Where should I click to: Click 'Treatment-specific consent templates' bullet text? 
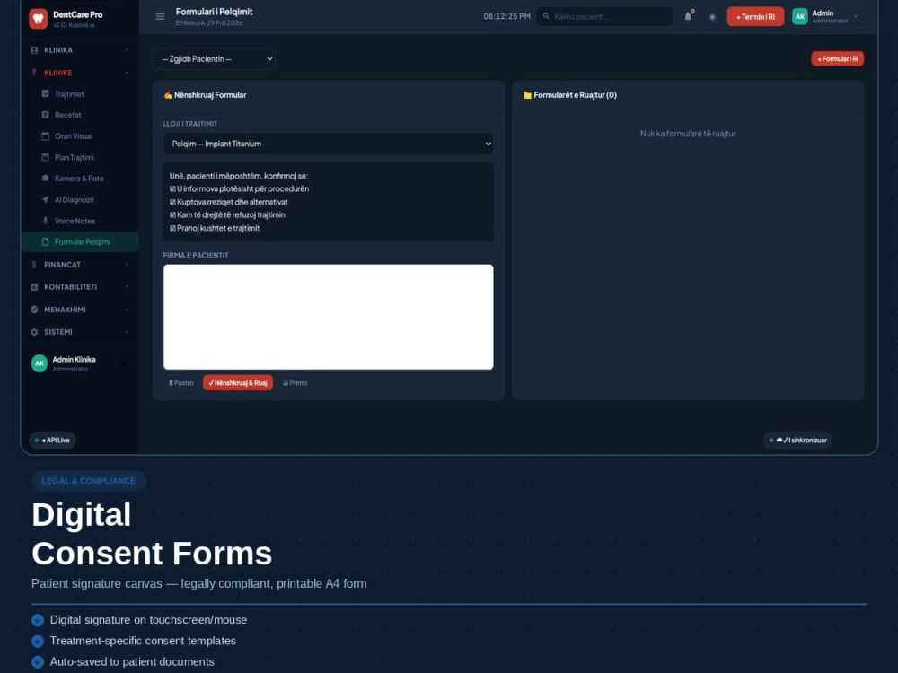pyautogui.click(x=143, y=641)
